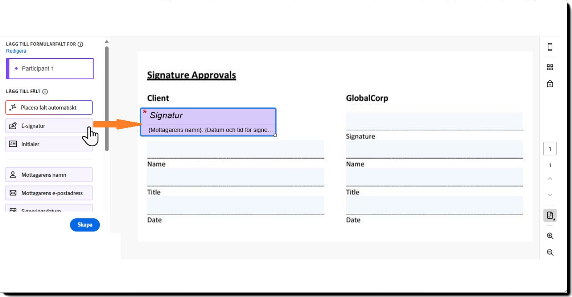This screenshot has height=297, width=572.
Task: Click the GlobalCorp Name field
Action: click(434, 149)
